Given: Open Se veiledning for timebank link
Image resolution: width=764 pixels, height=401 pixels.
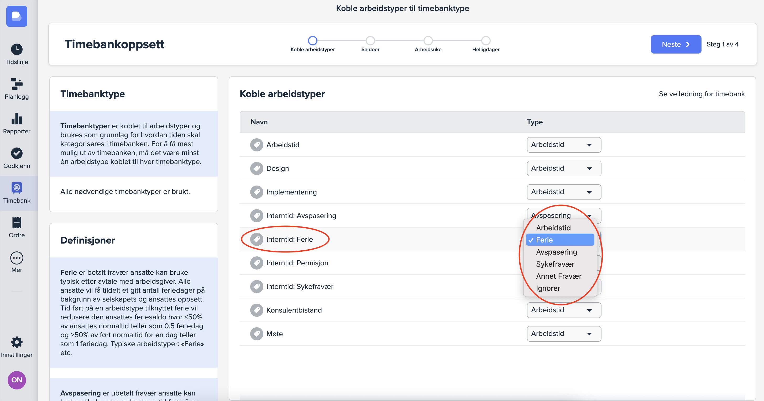Looking at the screenshot, I should pyautogui.click(x=702, y=94).
